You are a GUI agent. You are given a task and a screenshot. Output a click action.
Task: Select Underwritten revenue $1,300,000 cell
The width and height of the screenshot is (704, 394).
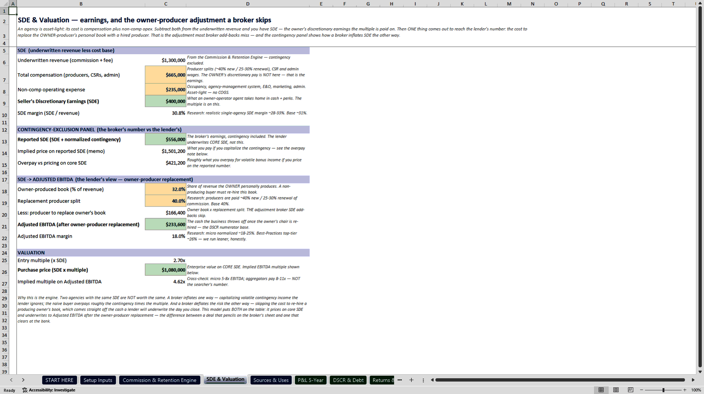[x=166, y=60]
